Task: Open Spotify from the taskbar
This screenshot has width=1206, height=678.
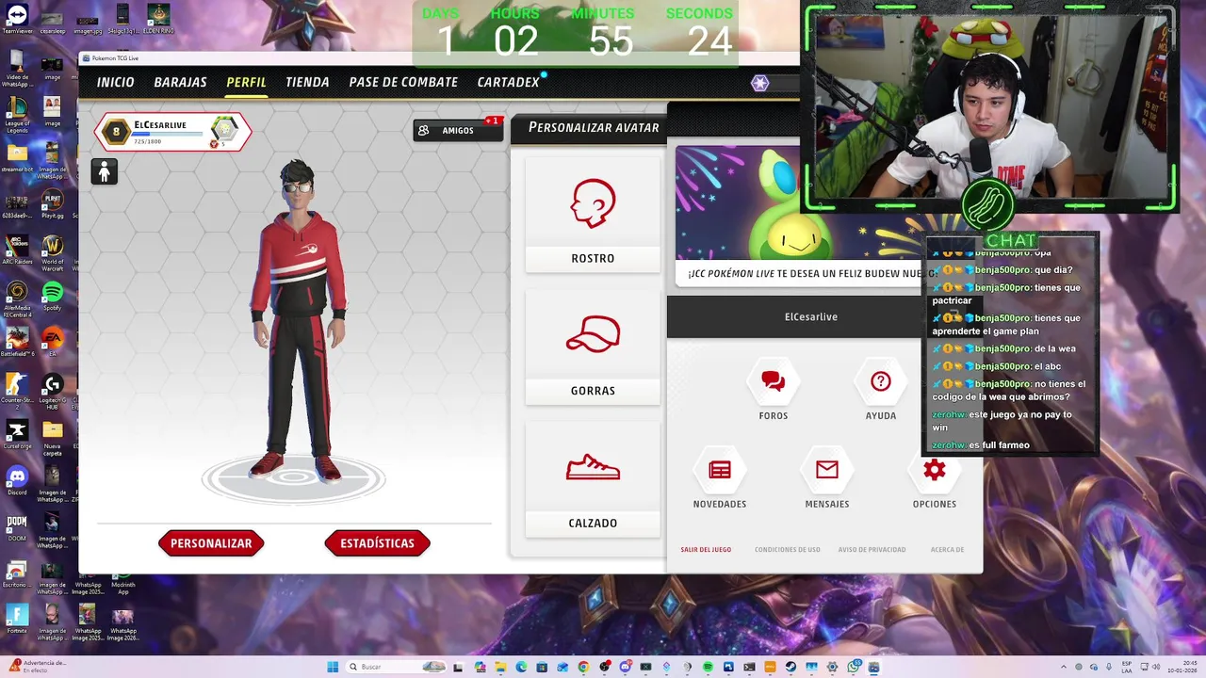Action: pyautogui.click(x=708, y=667)
